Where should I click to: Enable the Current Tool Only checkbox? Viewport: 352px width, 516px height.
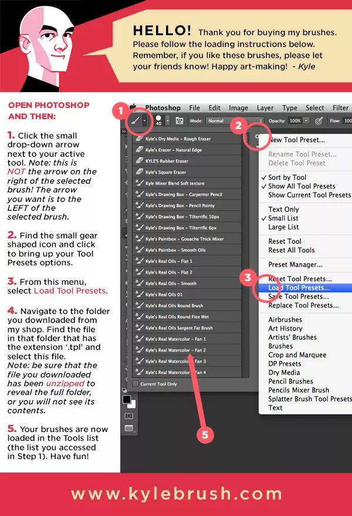pos(135,384)
